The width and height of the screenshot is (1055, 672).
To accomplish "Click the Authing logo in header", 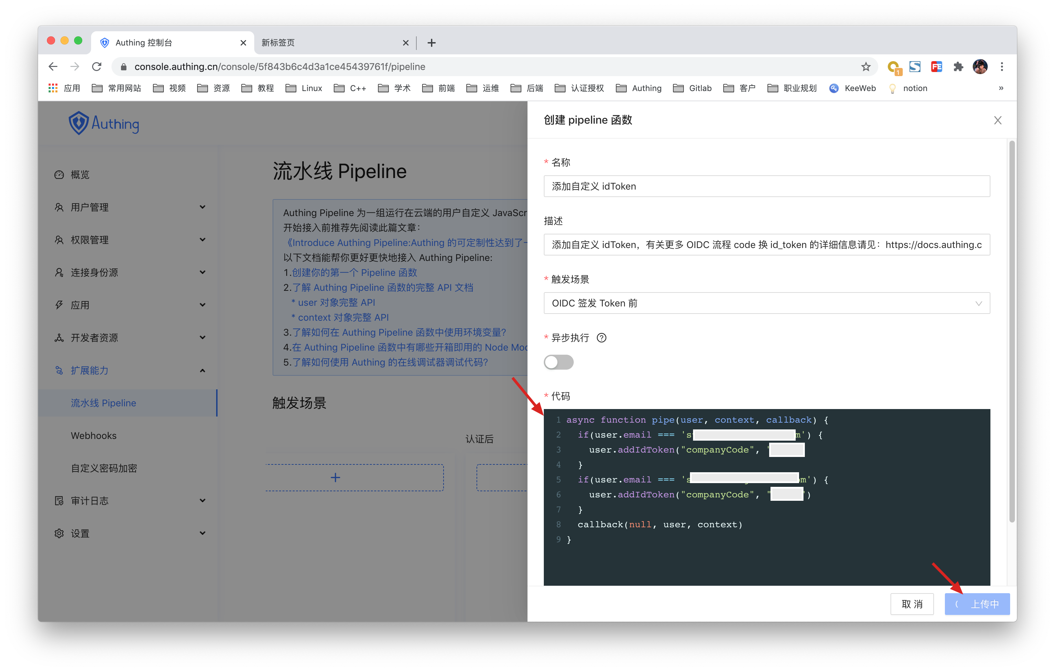I will (x=104, y=124).
